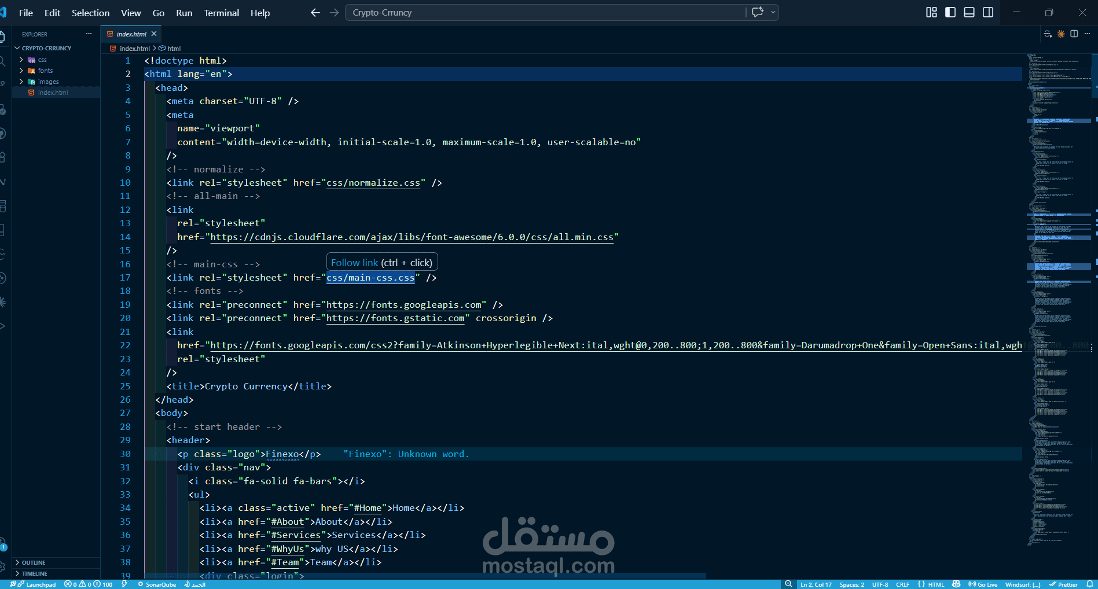This screenshot has width=1098, height=589.
Task: Click the zoom out magnifier status icon
Action: [x=788, y=584]
